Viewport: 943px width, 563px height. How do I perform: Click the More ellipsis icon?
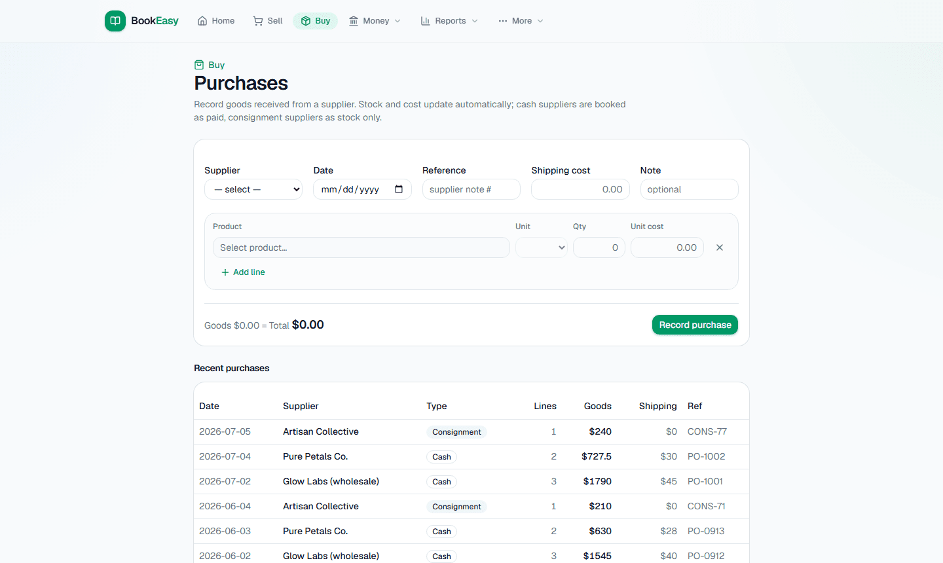(x=503, y=21)
